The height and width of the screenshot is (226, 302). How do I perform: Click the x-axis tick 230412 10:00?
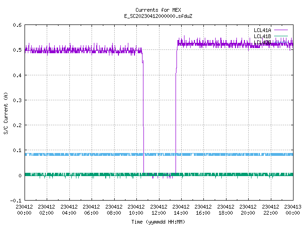click(136, 210)
